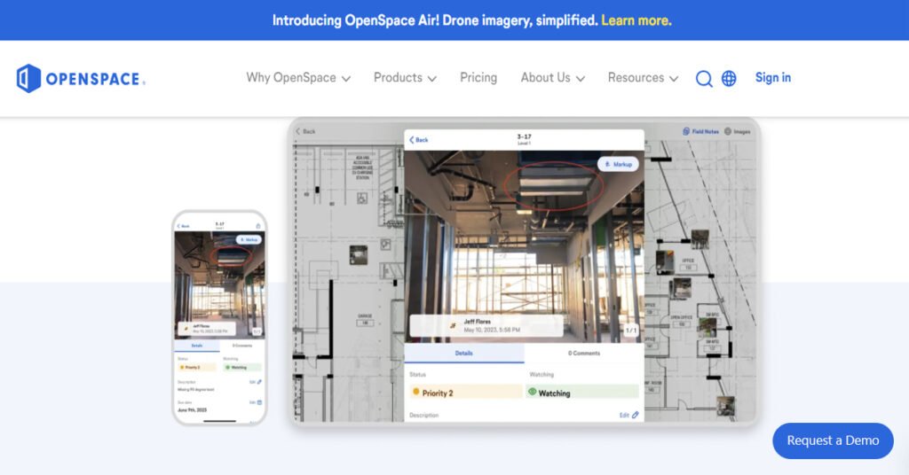Click the description edit icon on phone
The width and height of the screenshot is (909, 475).
coord(259,382)
